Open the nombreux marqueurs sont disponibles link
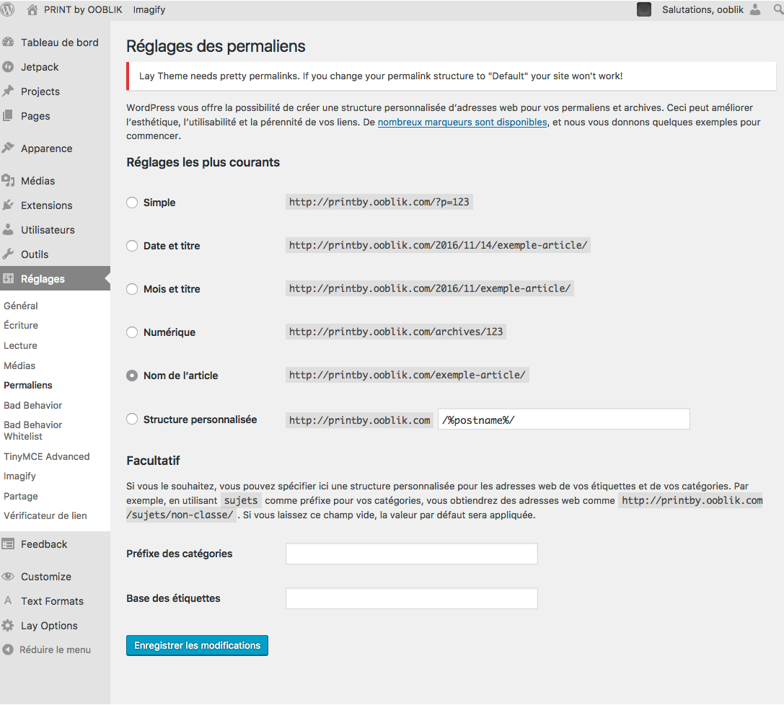The height and width of the screenshot is (705, 784). pos(462,122)
